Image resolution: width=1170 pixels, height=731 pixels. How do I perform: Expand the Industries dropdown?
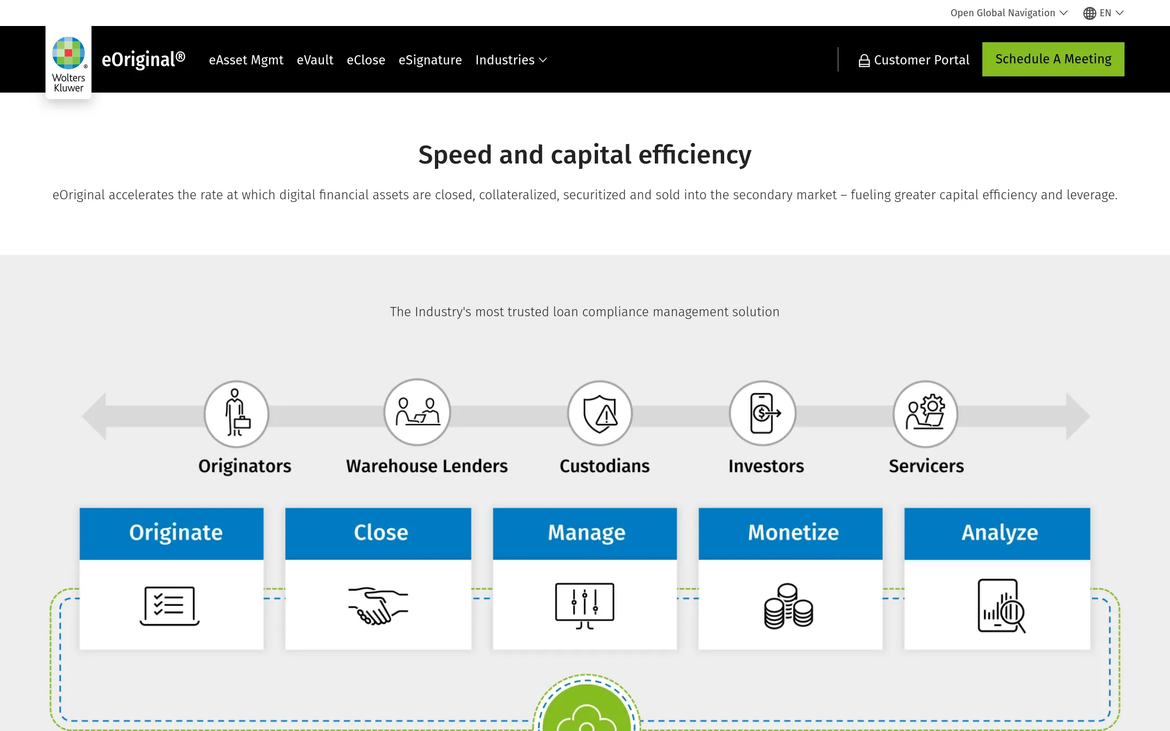pyautogui.click(x=511, y=60)
